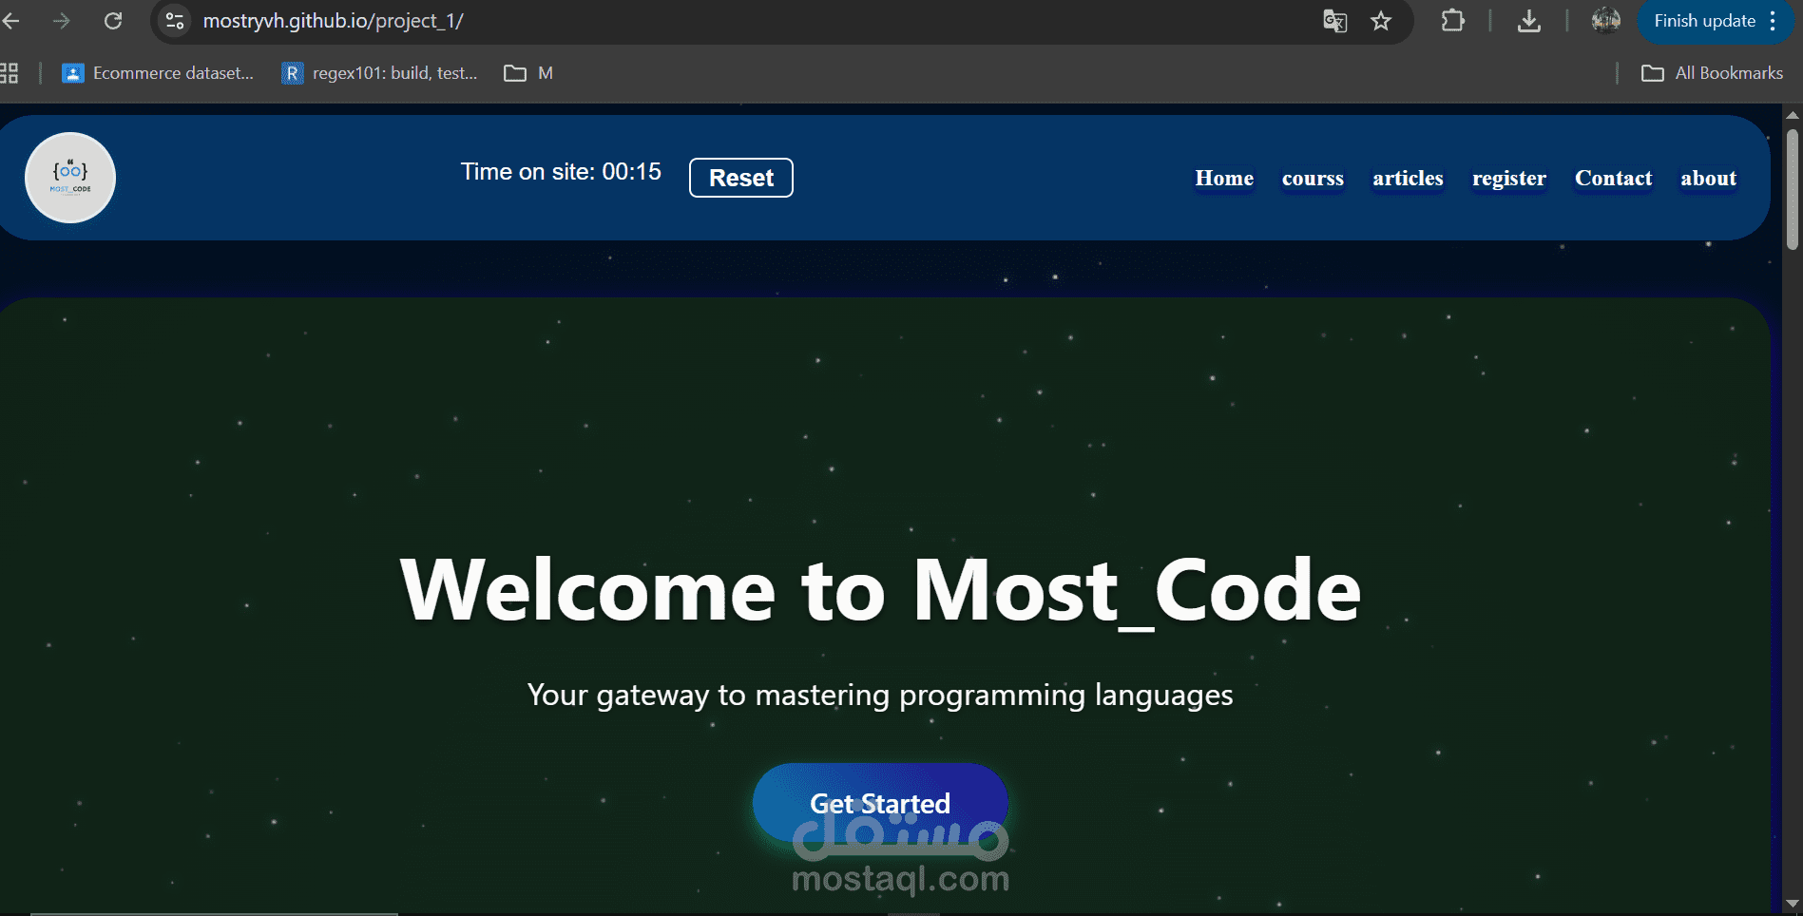Screen dimensions: 1803x916
Task: Click the page vertical scrollbar thumb
Action: [1793, 190]
